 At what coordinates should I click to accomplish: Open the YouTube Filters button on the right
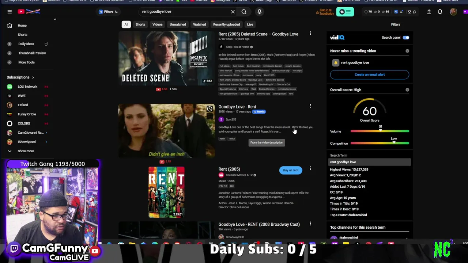(x=396, y=24)
